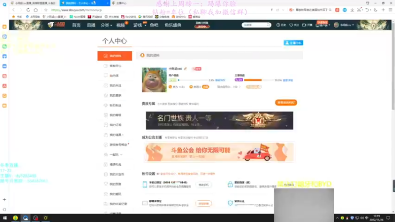Click the Douyu logo

point(56,25)
